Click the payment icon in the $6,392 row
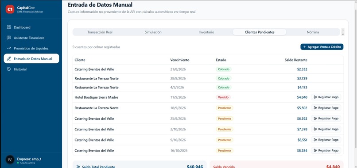Screen dimensions: 357x168 click(315, 118)
